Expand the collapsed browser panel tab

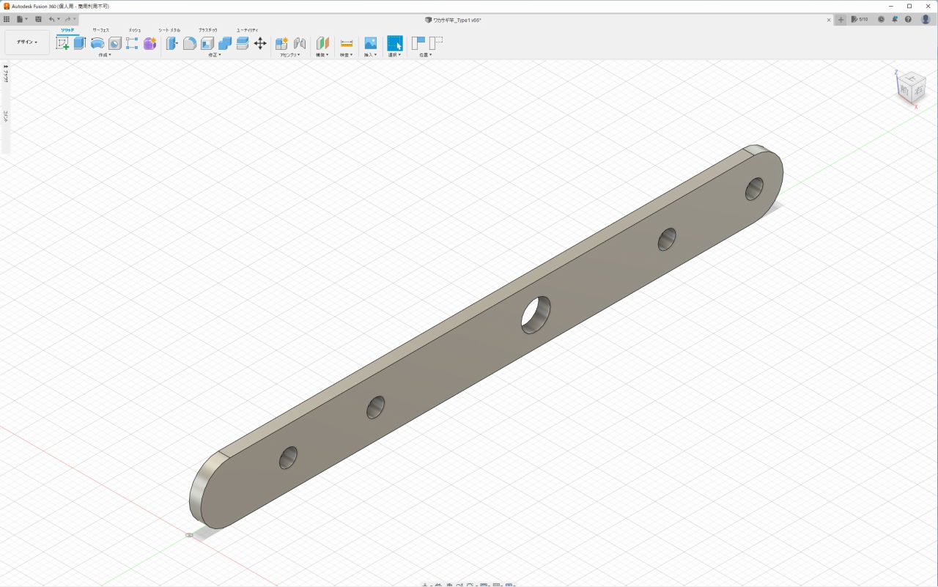6,74
